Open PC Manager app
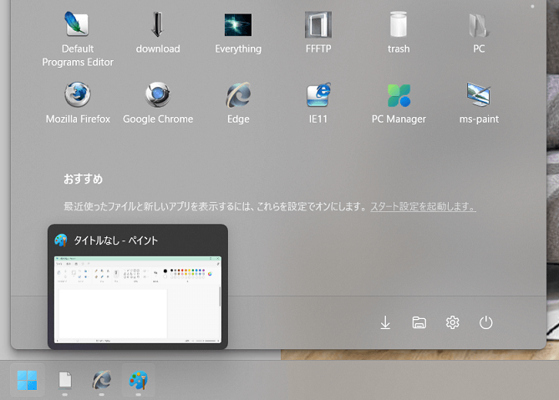The width and height of the screenshot is (559, 400). [x=399, y=104]
